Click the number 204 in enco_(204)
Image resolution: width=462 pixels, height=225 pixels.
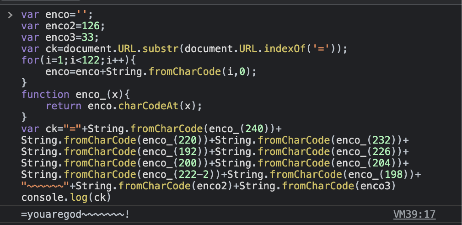(x=381, y=163)
